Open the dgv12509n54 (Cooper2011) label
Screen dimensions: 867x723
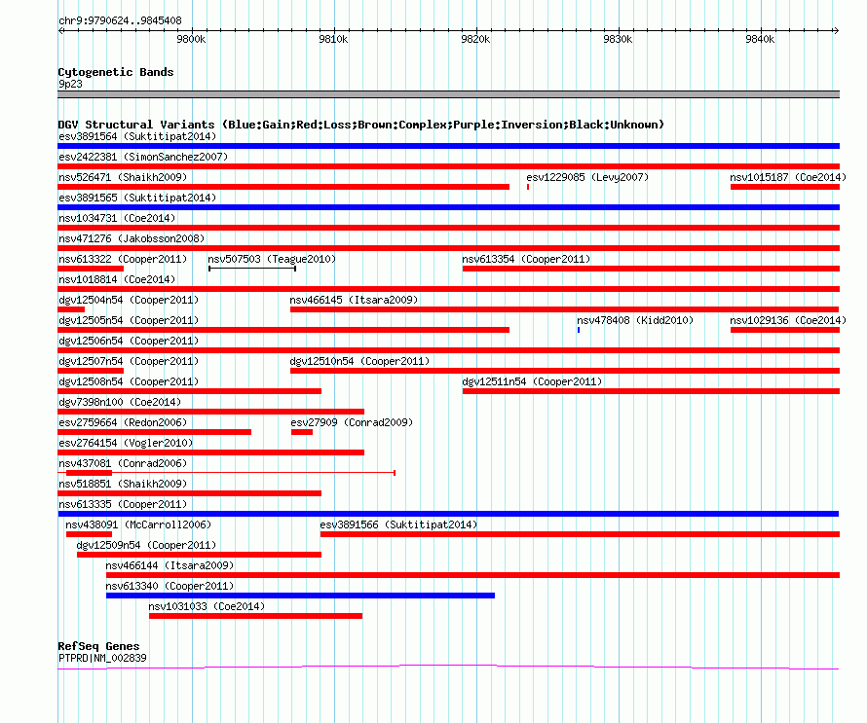[146, 545]
